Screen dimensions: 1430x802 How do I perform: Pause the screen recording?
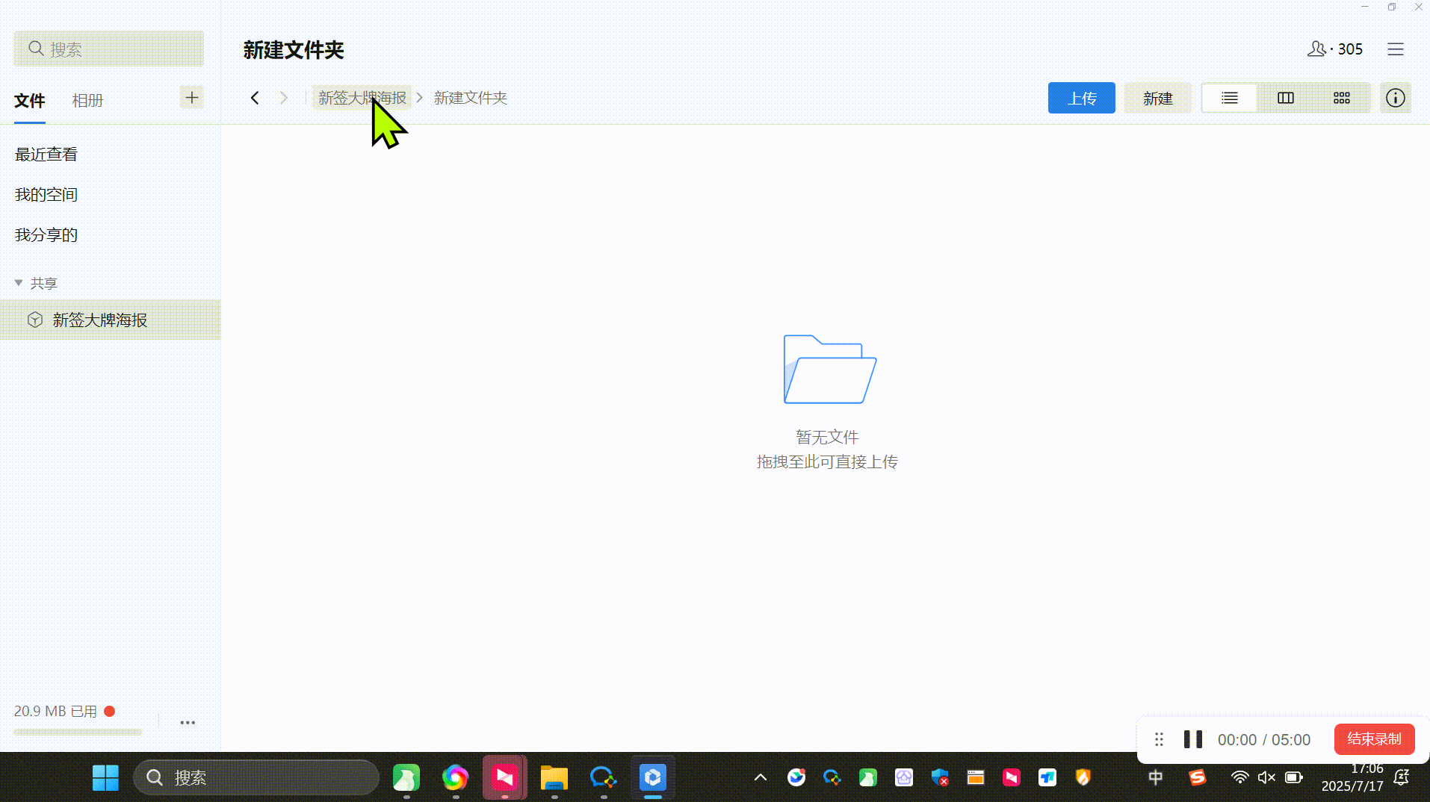pyautogui.click(x=1192, y=739)
